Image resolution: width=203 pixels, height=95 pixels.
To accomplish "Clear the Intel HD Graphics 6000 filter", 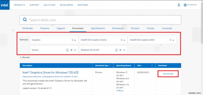I will 171,40.
